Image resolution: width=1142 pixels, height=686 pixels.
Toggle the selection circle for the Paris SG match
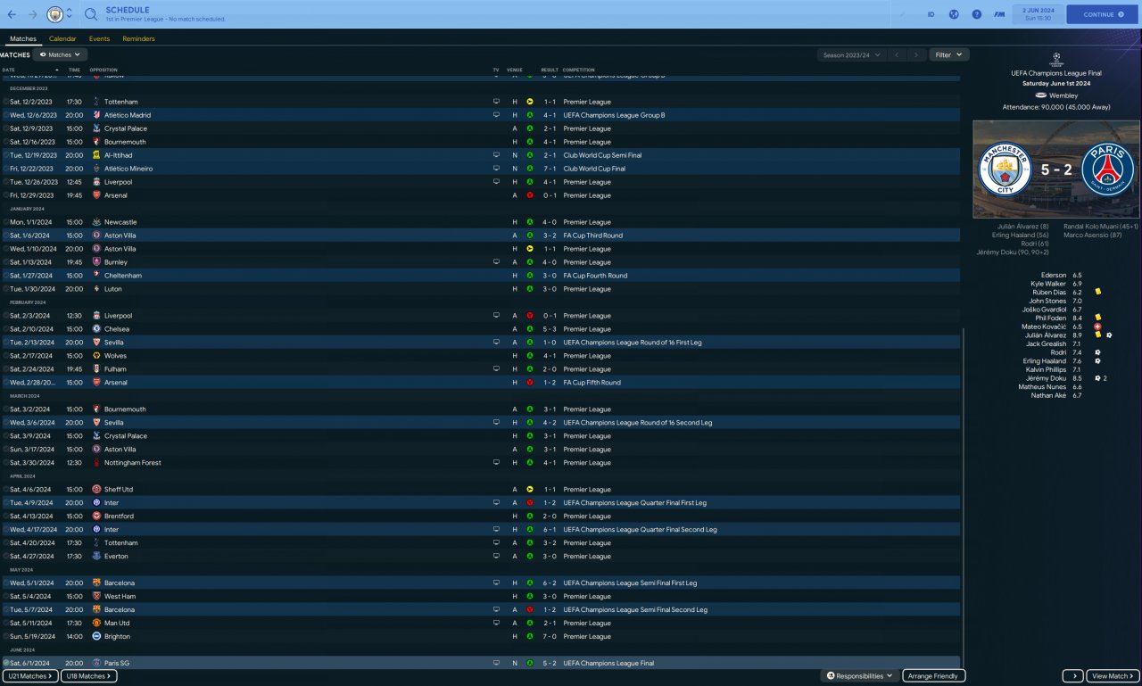point(6,664)
